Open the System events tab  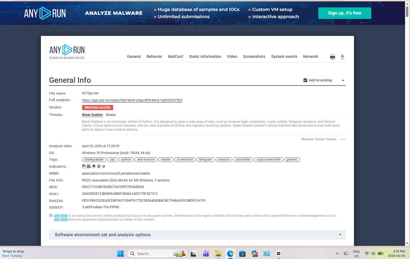pyautogui.click(x=284, y=56)
